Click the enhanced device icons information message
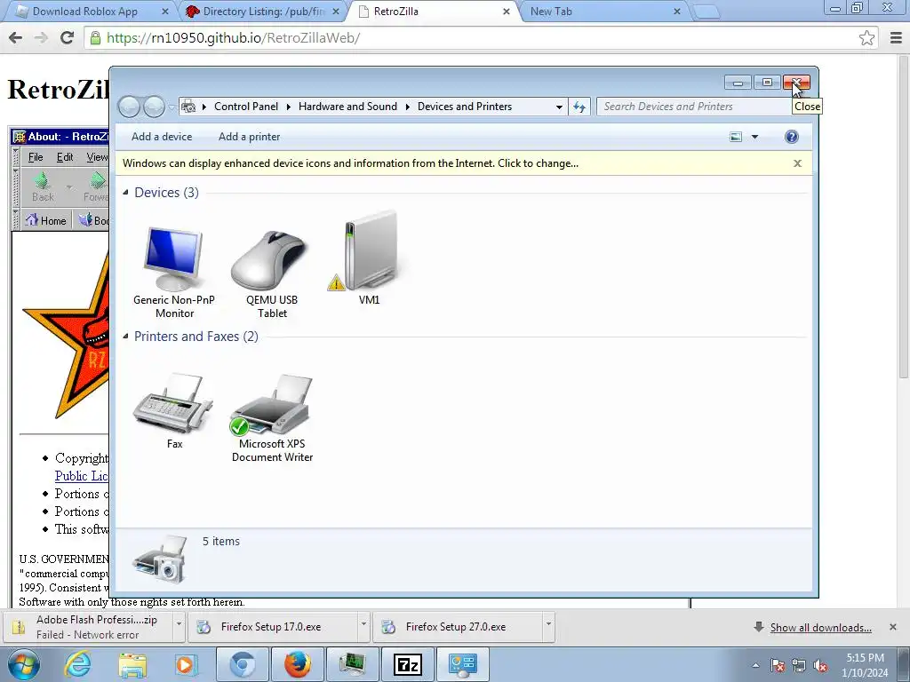Image resolution: width=910 pixels, height=682 pixels. coord(350,163)
